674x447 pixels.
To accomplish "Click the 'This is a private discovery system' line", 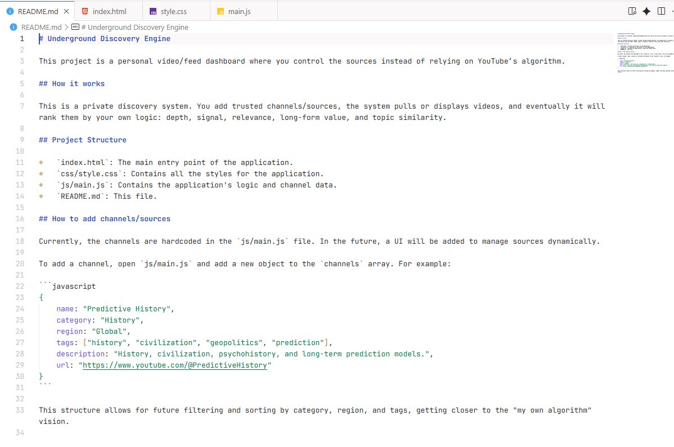I will [321, 106].
